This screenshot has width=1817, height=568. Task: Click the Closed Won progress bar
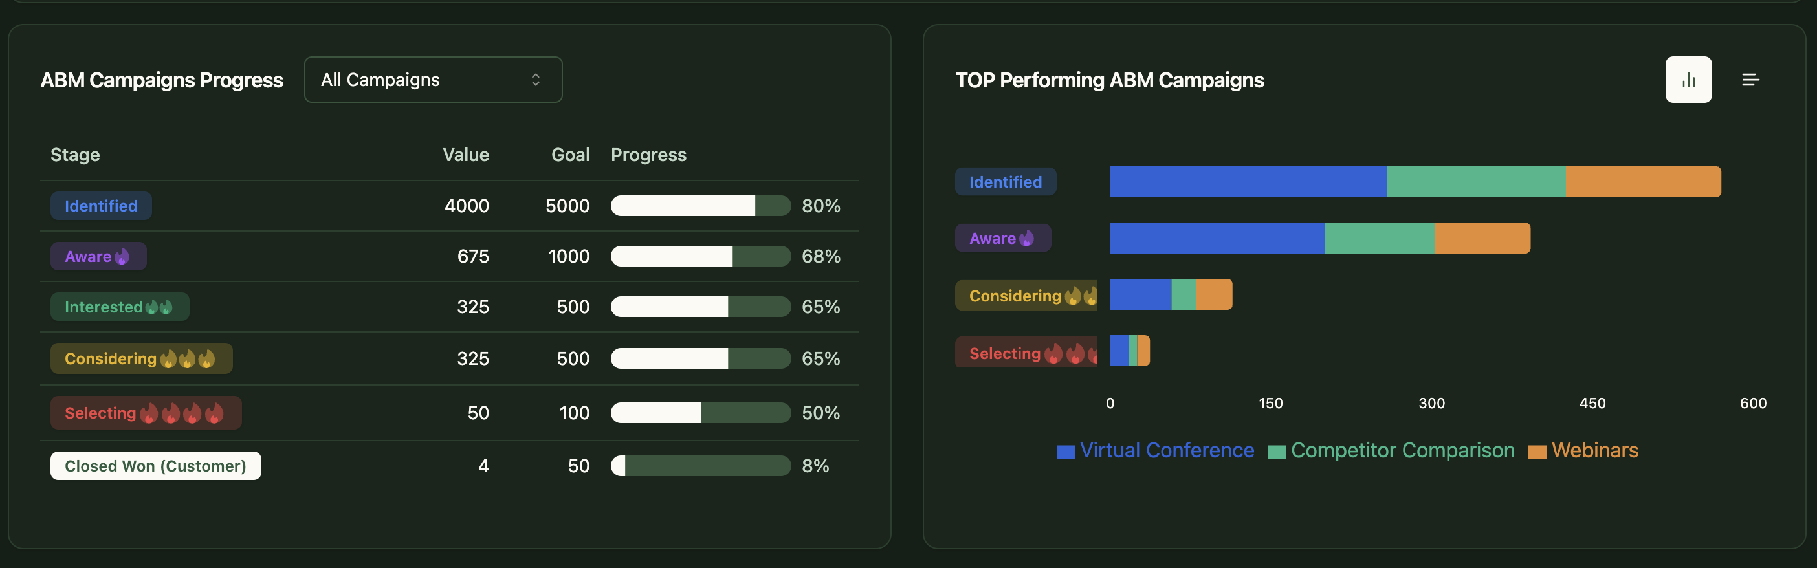699,466
